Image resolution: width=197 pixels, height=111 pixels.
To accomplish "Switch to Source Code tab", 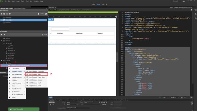I will pos(53,10).
